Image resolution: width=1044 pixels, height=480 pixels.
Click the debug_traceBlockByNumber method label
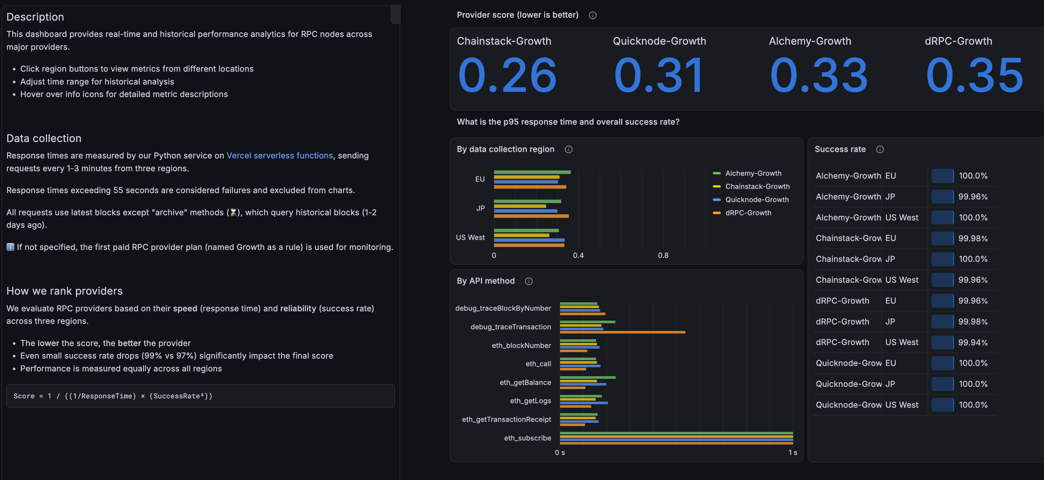click(503, 308)
